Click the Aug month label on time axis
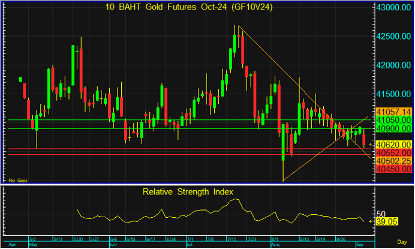The height and width of the screenshot is (249, 415). (x=276, y=245)
